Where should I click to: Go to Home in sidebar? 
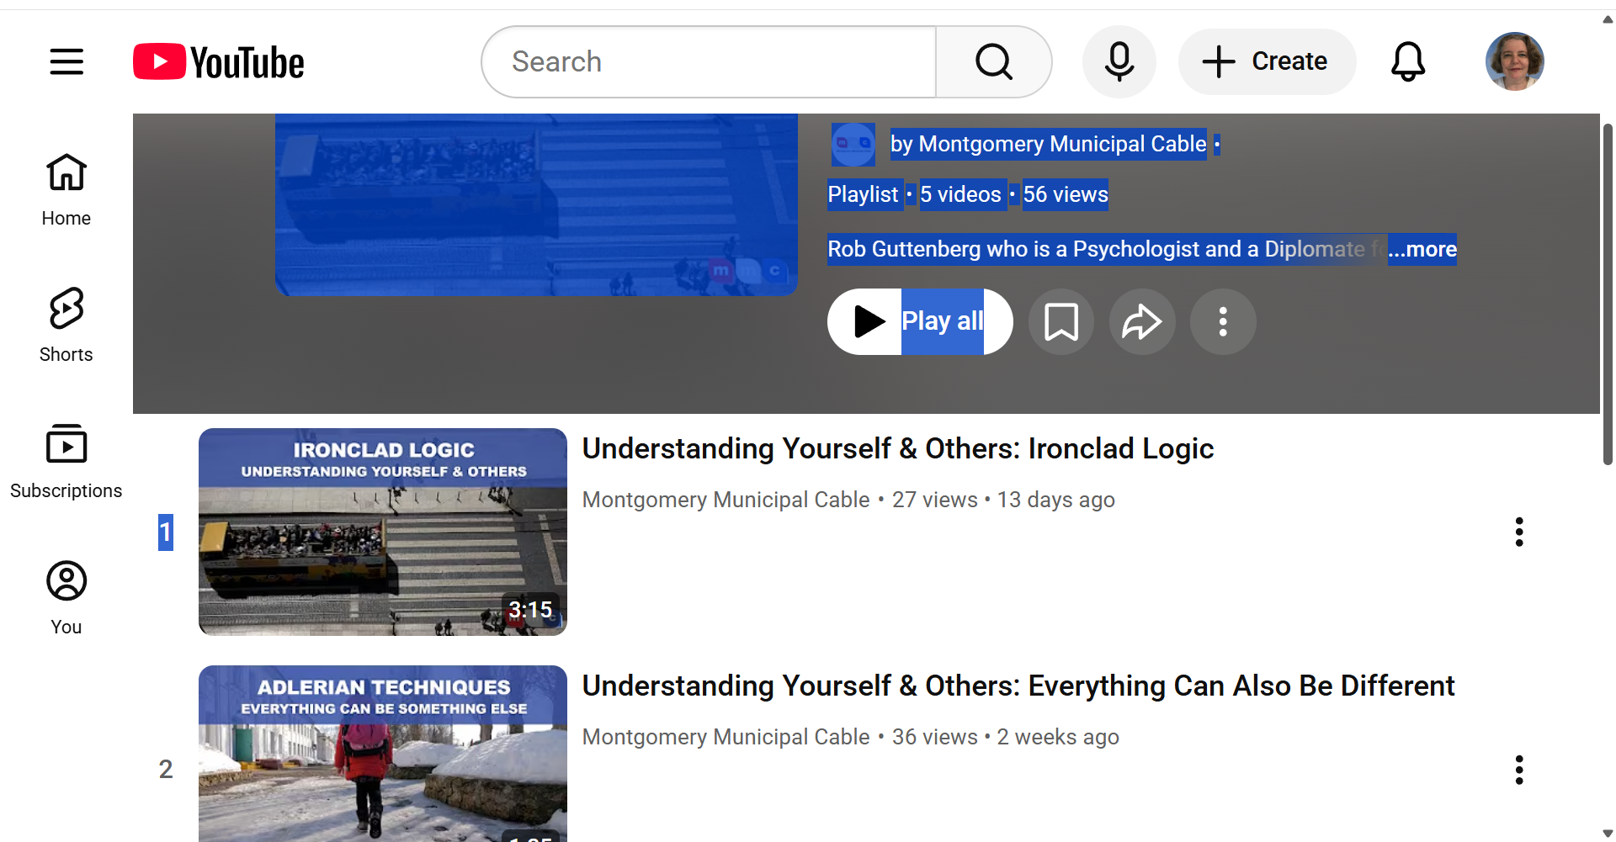click(x=66, y=190)
